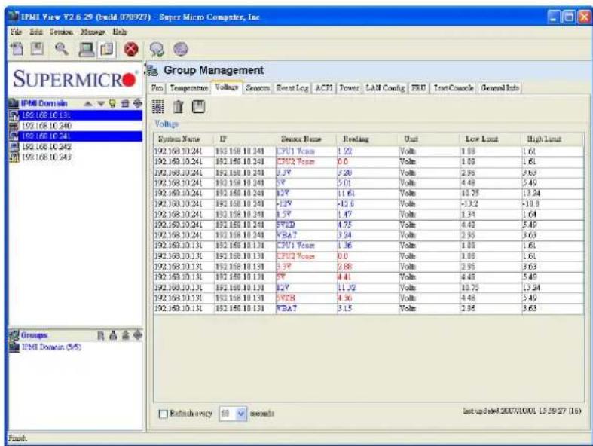Viewport: 593px width, 446px height.
Task: Sort by the Unit column header
Action: tap(429, 139)
